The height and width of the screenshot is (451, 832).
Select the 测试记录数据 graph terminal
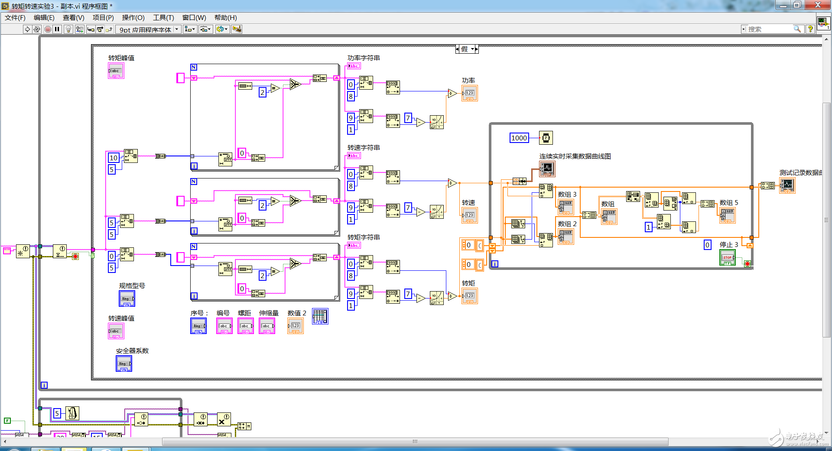(787, 185)
